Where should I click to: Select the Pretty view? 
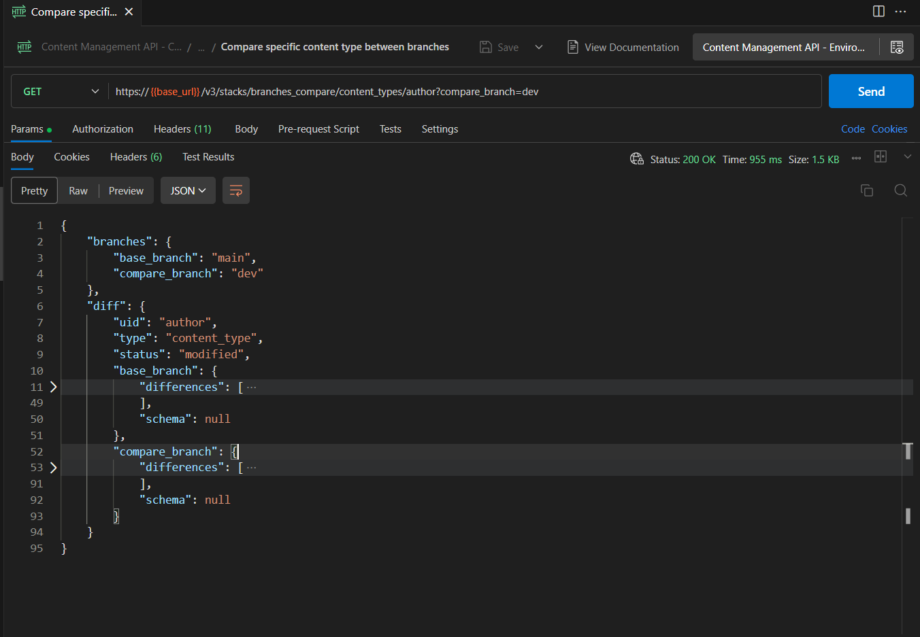pos(34,191)
